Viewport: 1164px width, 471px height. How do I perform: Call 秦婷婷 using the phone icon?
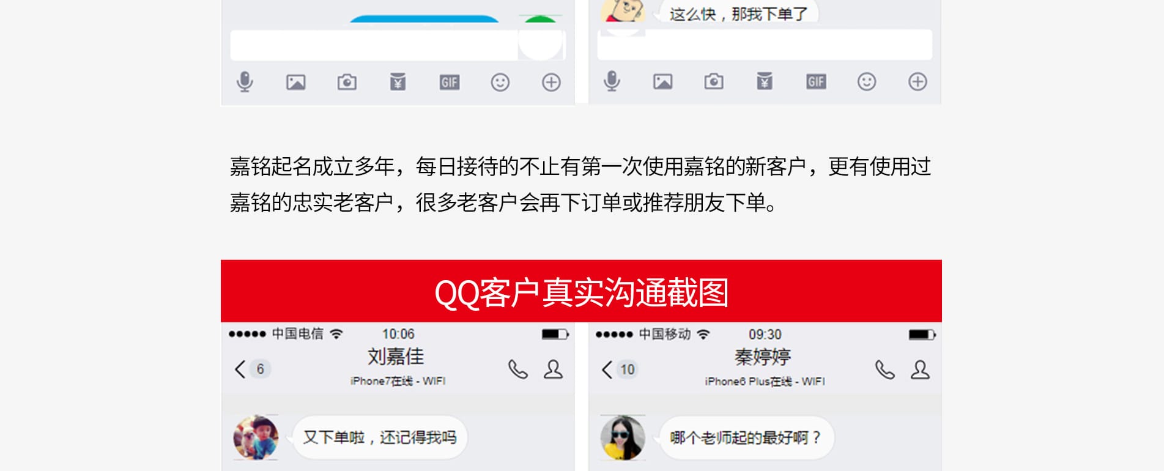(884, 369)
